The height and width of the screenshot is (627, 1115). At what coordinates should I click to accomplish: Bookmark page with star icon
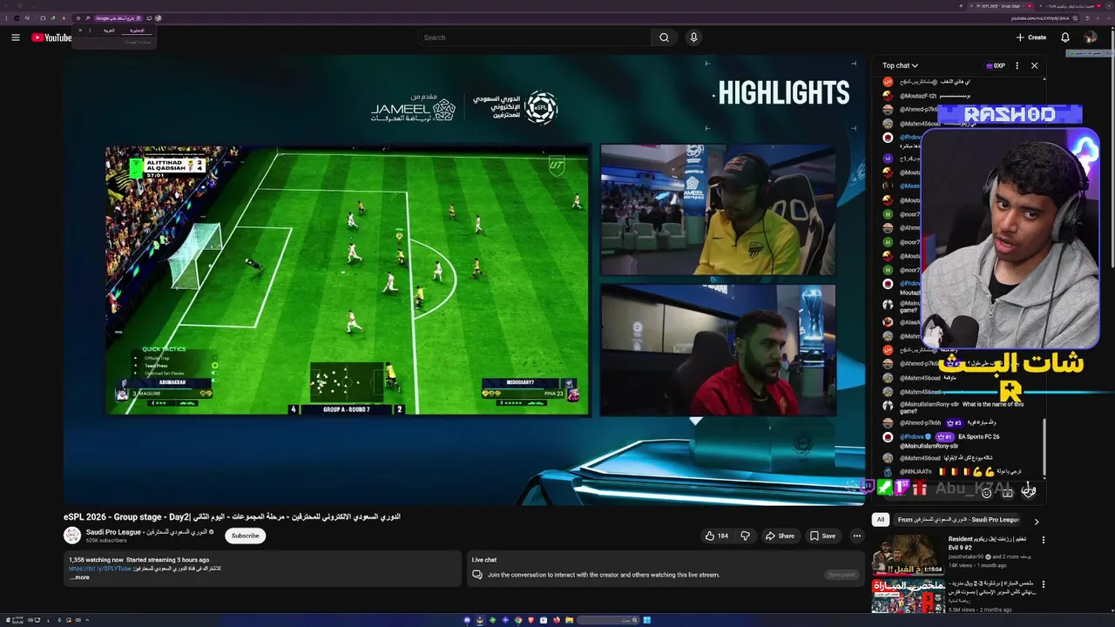[x=78, y=17]
